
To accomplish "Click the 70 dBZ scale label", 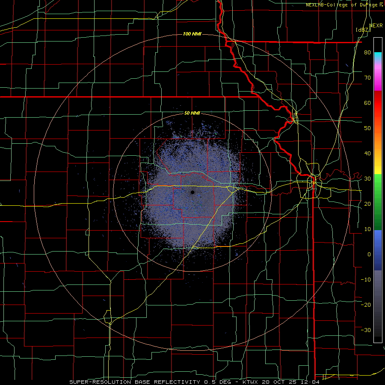I will (367, 78).
